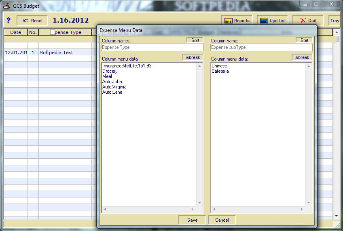Toggle the checkbox in Expense Type column header
This screenshot has height=231, width=343.
(x=53, y=32)
